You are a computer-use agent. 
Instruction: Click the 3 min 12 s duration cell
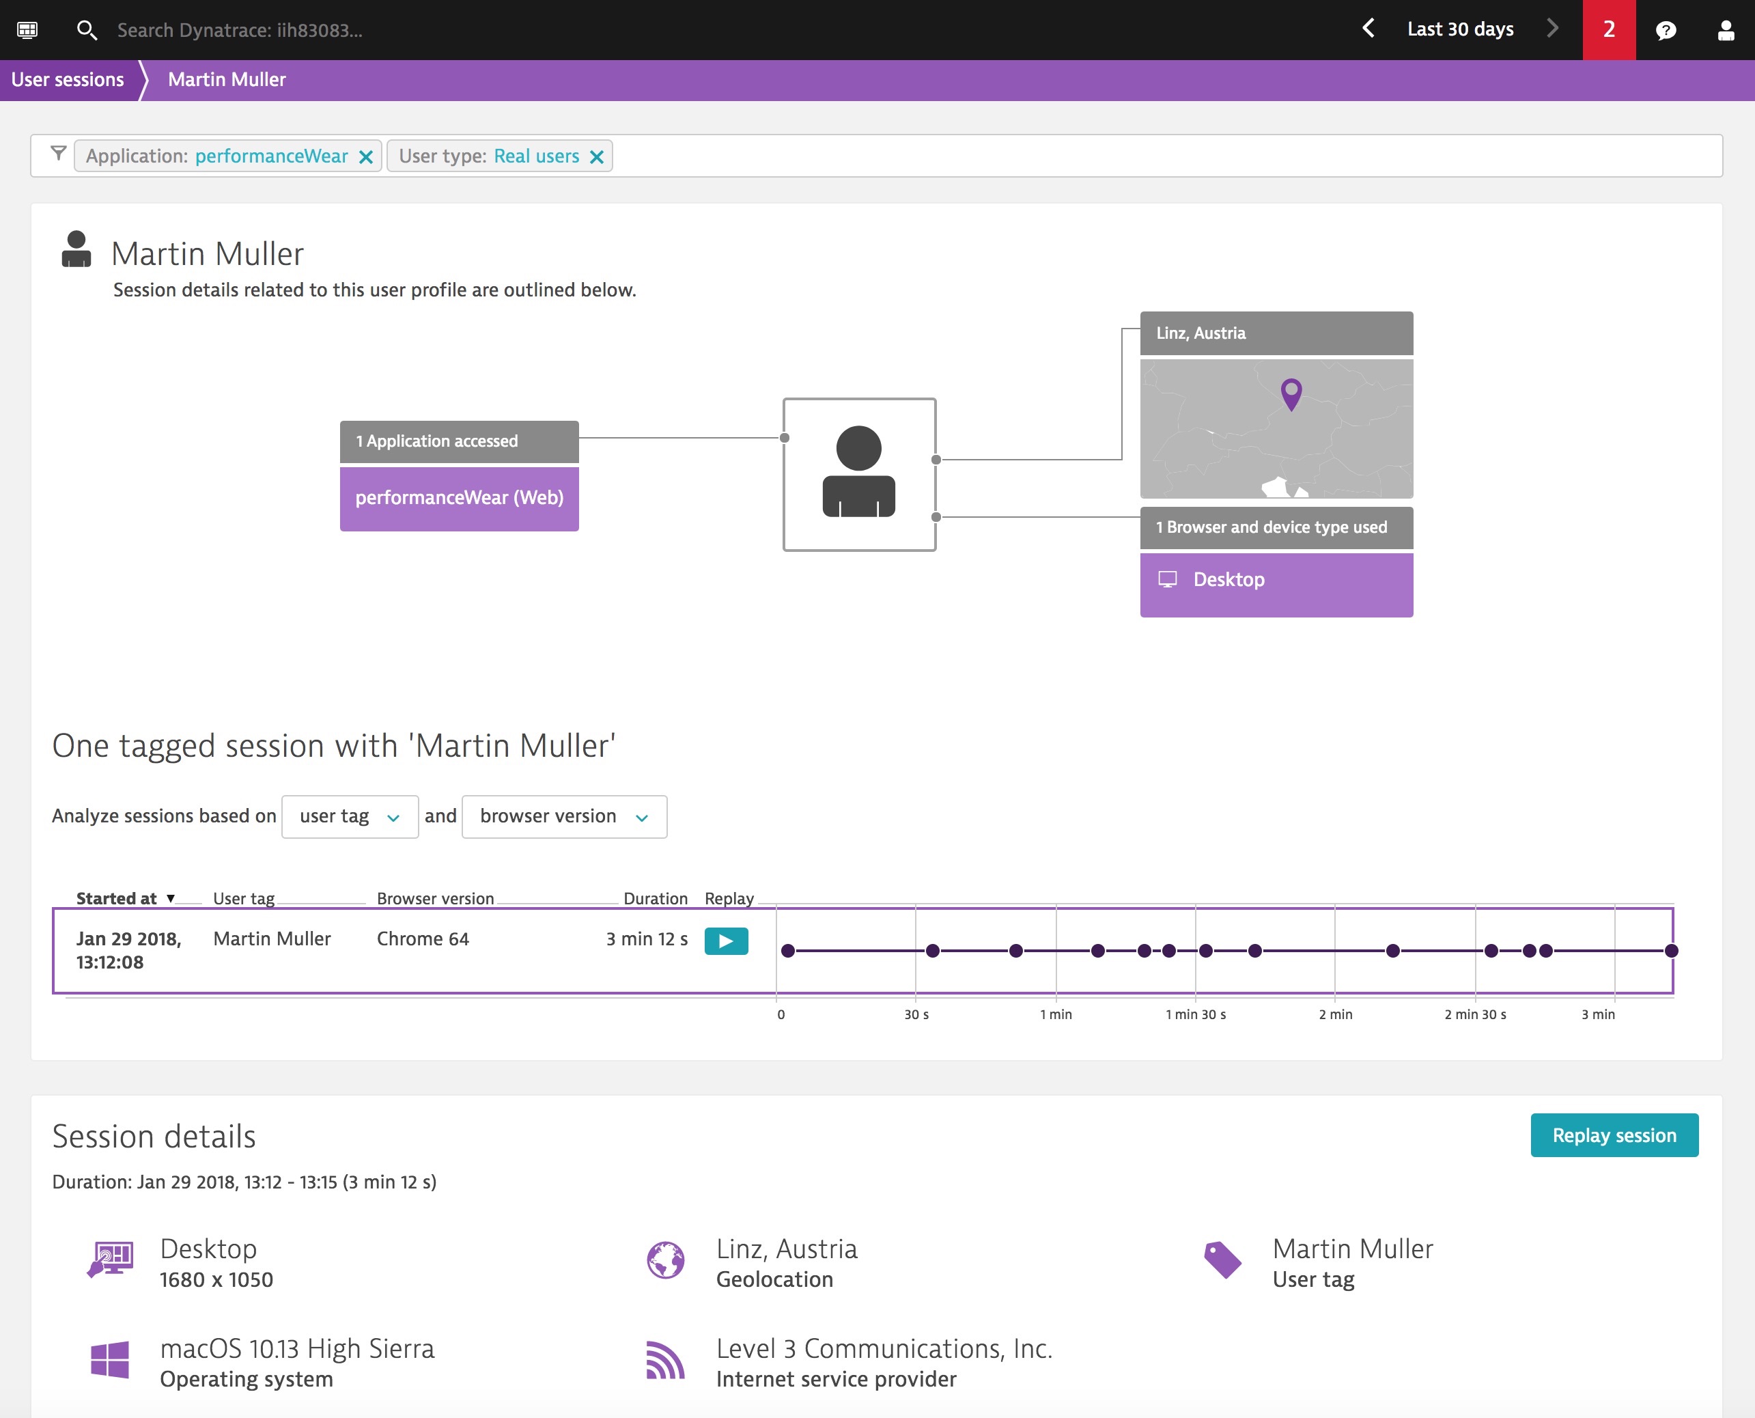[x=647, y=939]
